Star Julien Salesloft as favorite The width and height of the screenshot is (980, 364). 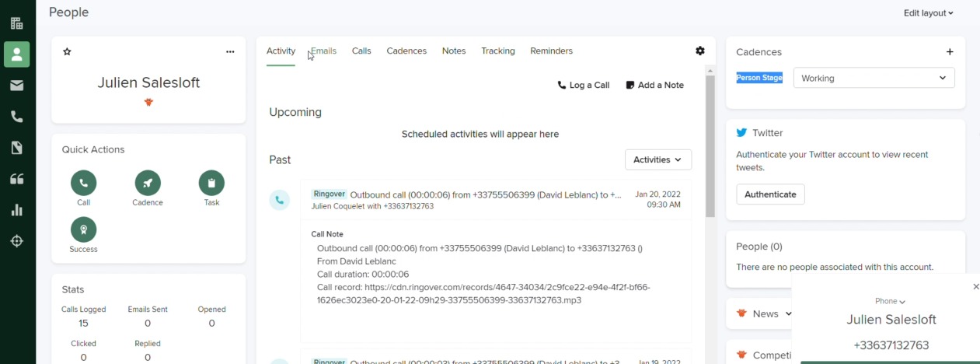[67, 51]
